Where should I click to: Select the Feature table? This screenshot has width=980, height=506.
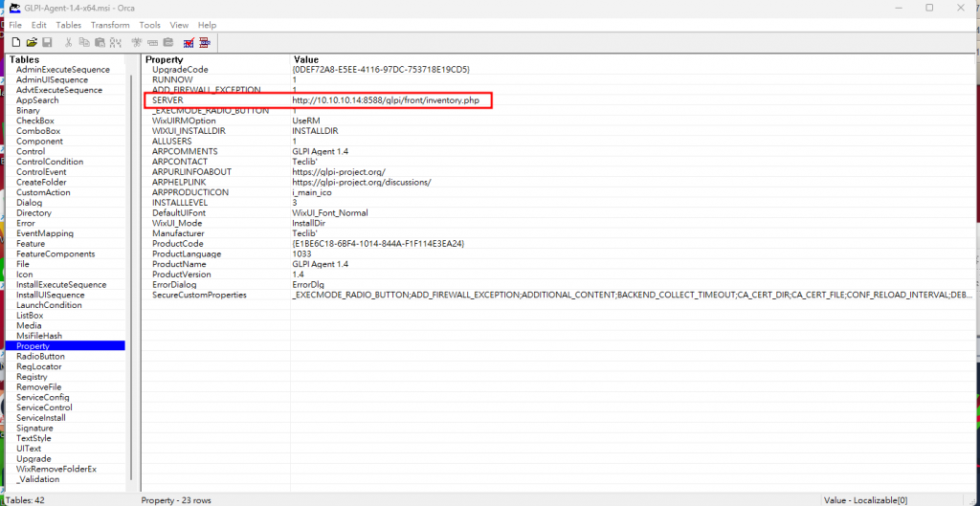point(31,244)
